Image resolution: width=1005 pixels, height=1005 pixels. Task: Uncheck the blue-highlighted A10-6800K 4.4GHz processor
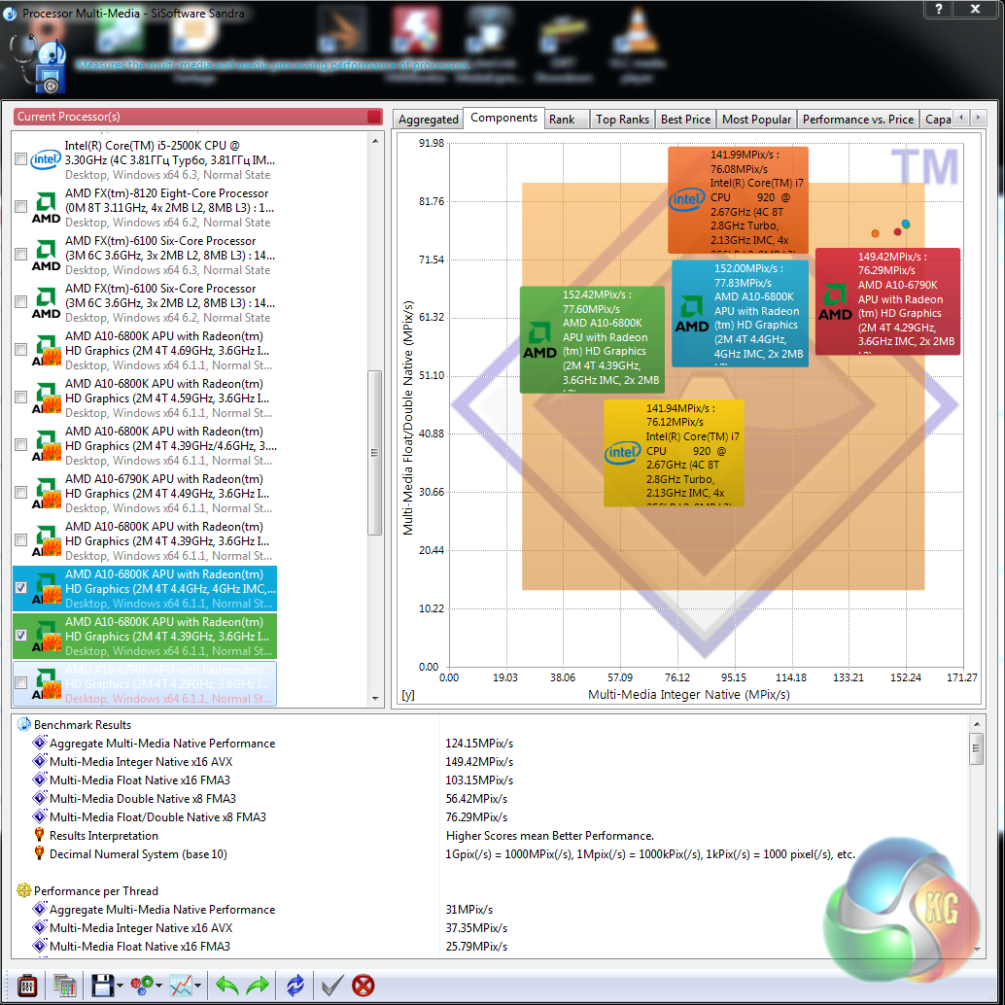pos(21,588)
